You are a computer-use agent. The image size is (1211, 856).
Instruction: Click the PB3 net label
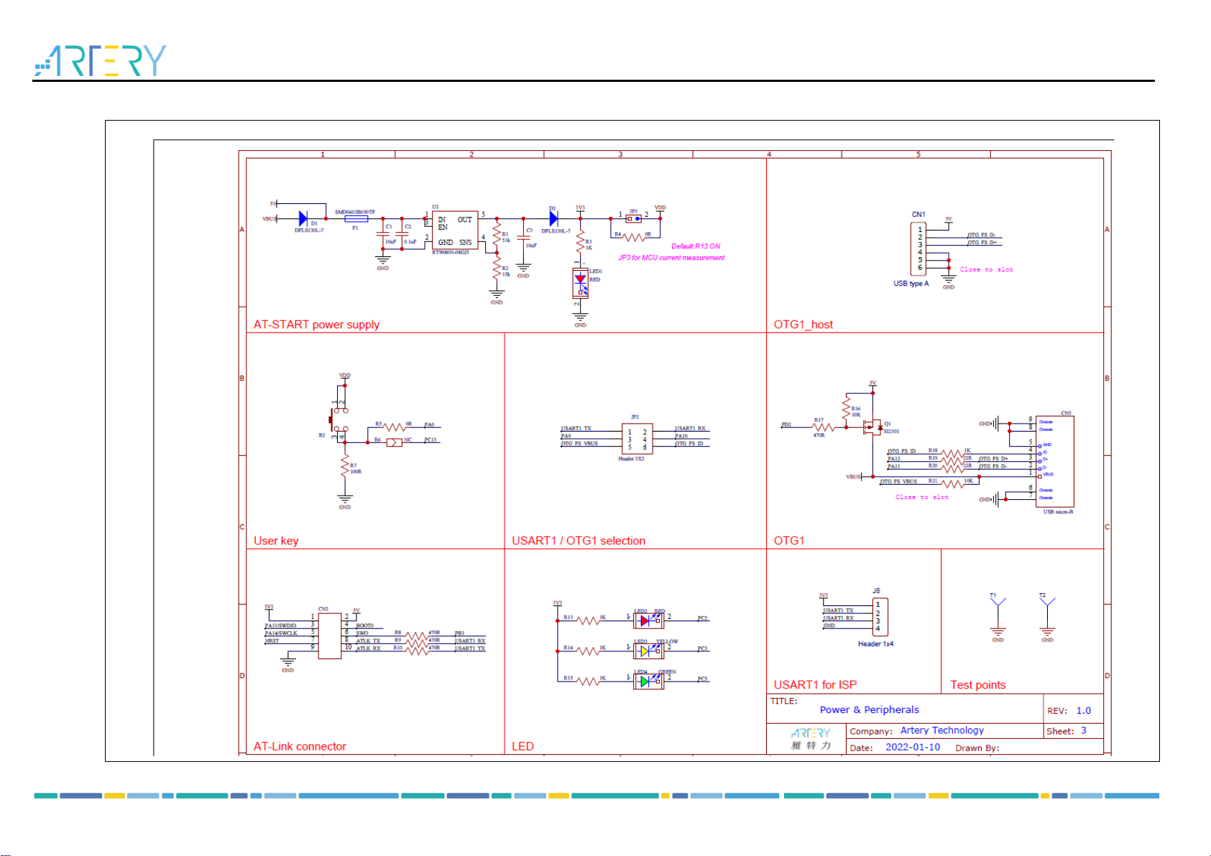click(x=459, y=633)
